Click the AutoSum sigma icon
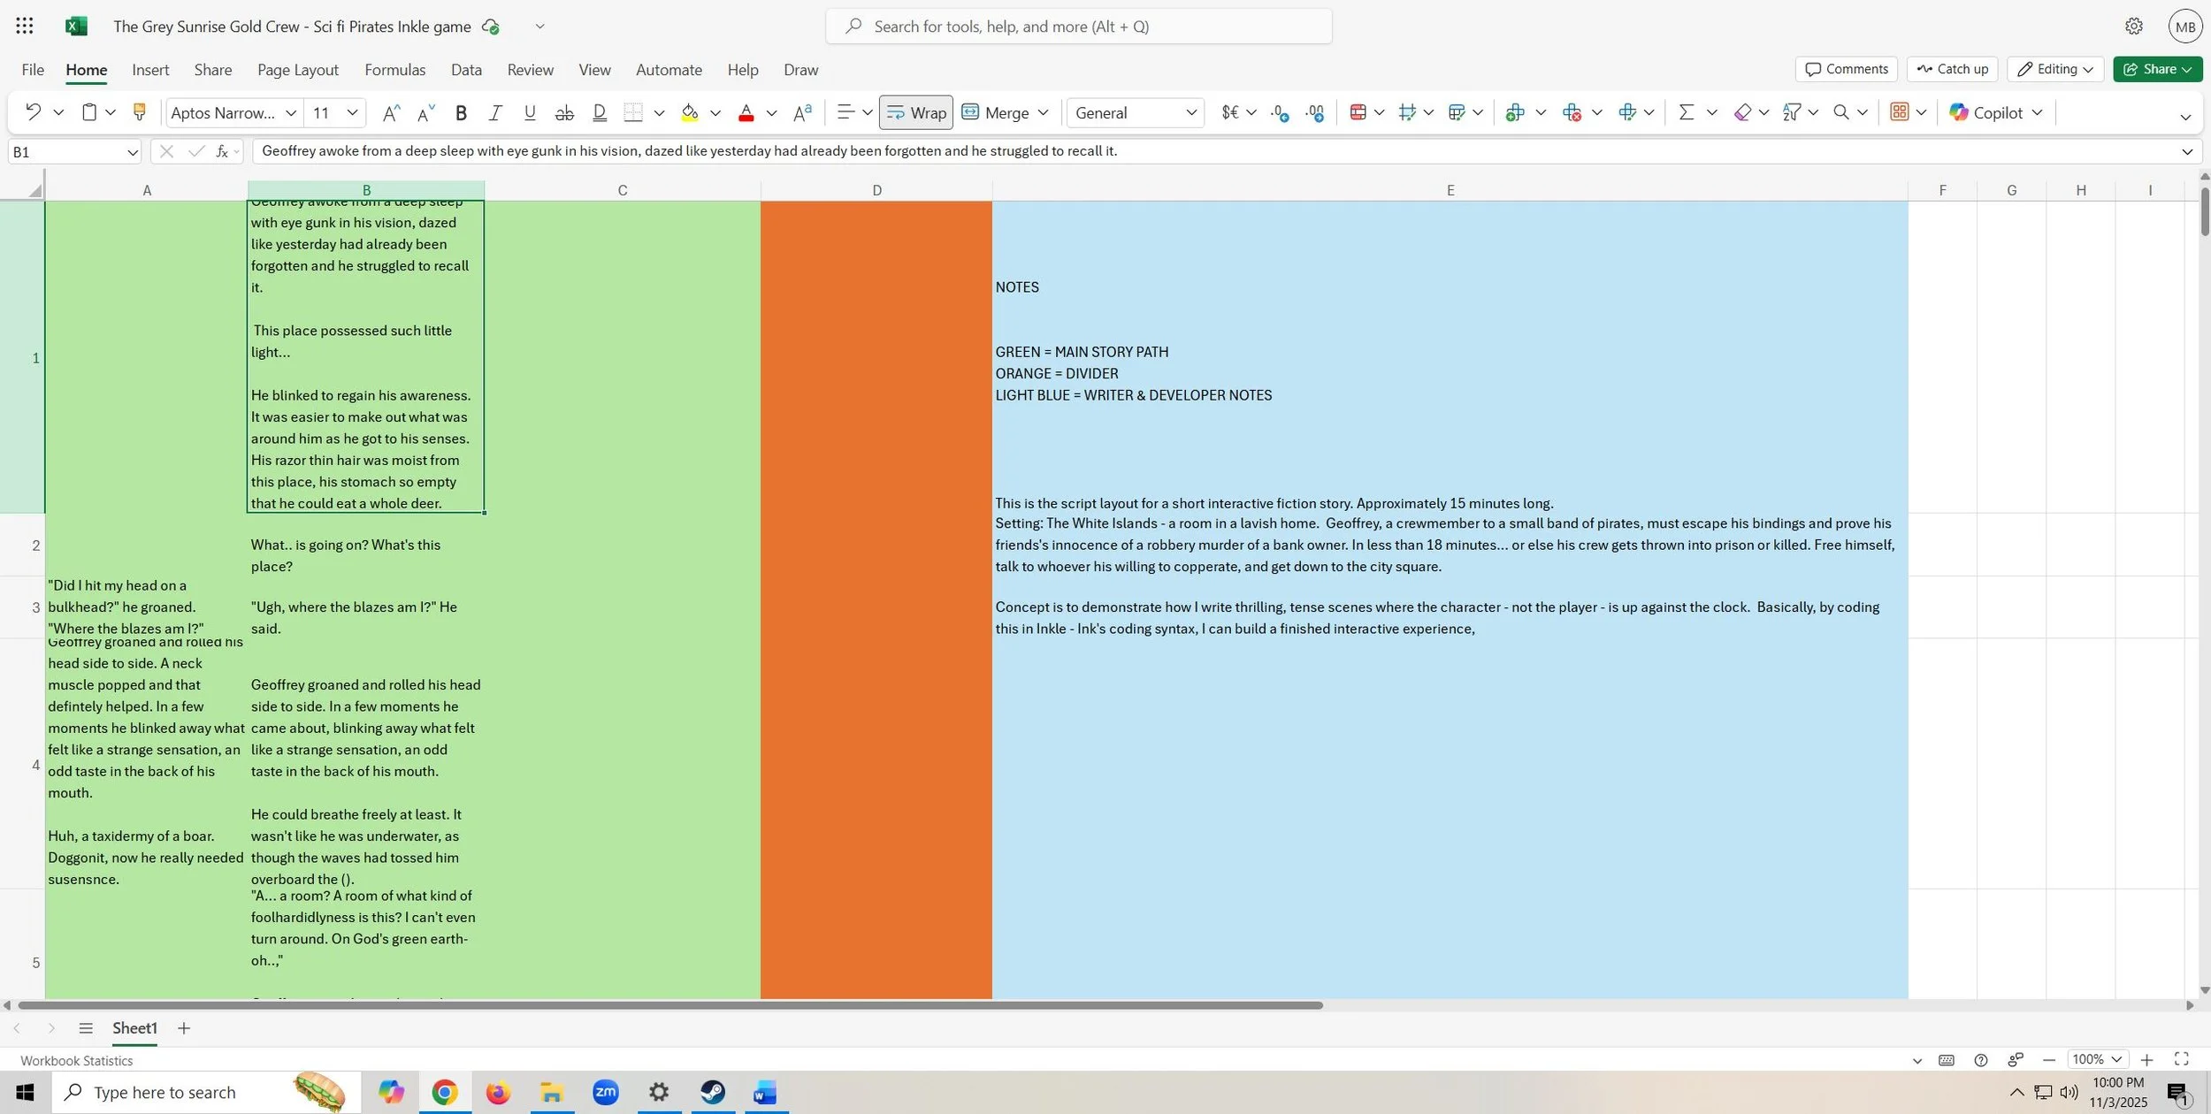This screenshot has height=1114, width=2211. coord(1686,112)
